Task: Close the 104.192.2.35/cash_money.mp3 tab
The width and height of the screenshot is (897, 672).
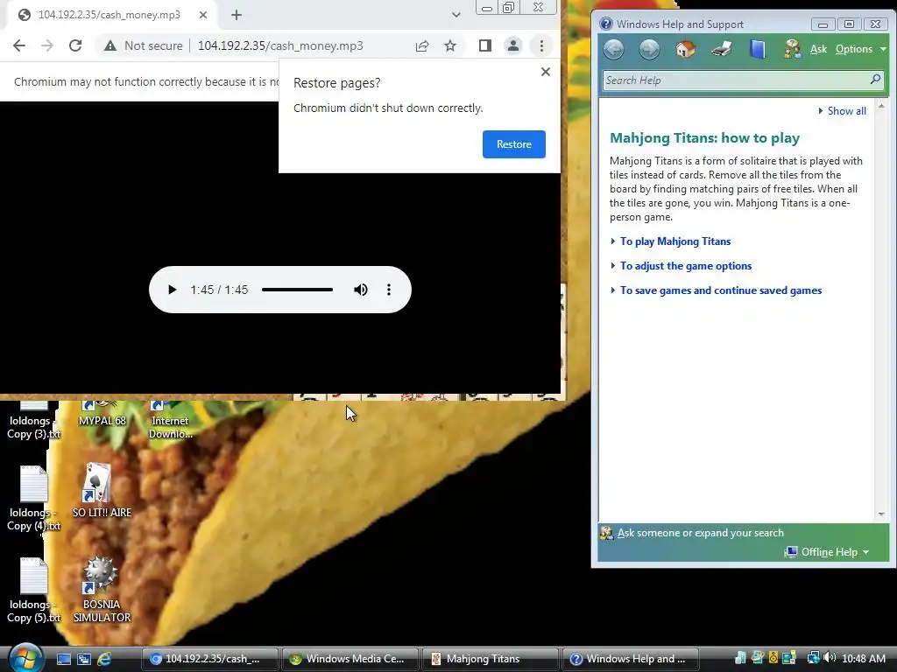Action: (x=203, y=16)
